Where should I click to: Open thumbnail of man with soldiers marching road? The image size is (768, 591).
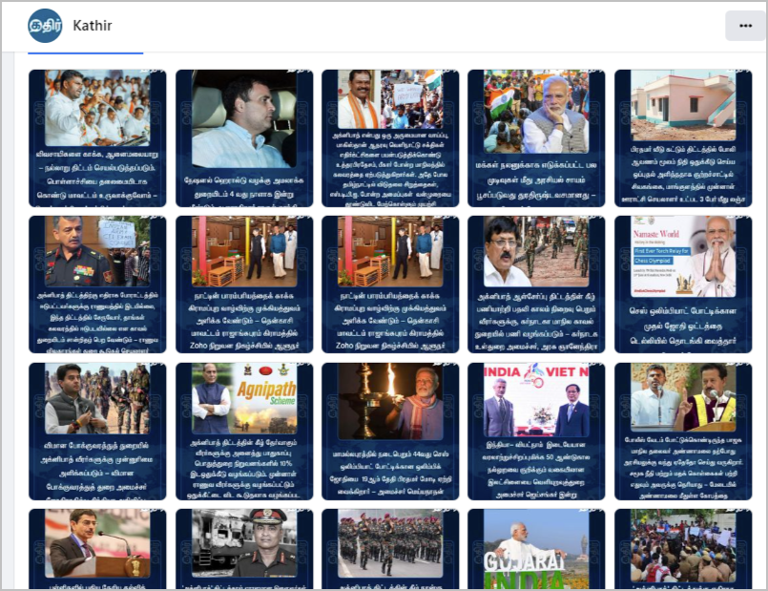point(536,285)
